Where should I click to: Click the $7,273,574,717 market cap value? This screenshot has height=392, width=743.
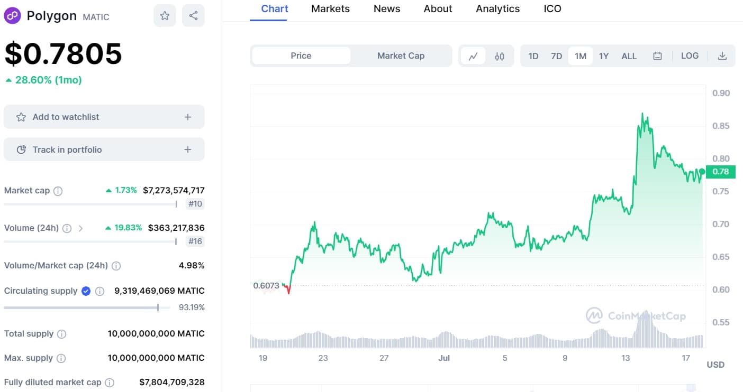(x=174, y=190)
